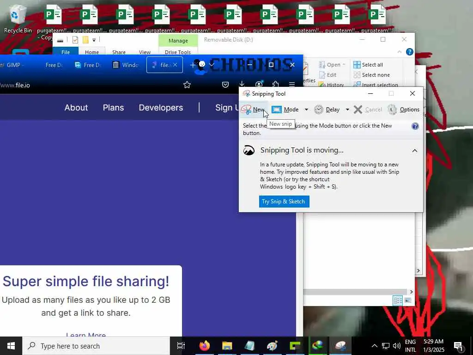Open the Recycle Bin desktop icon
The width and height of the screenshot is (473, 355).
click(x=18, y=18)
